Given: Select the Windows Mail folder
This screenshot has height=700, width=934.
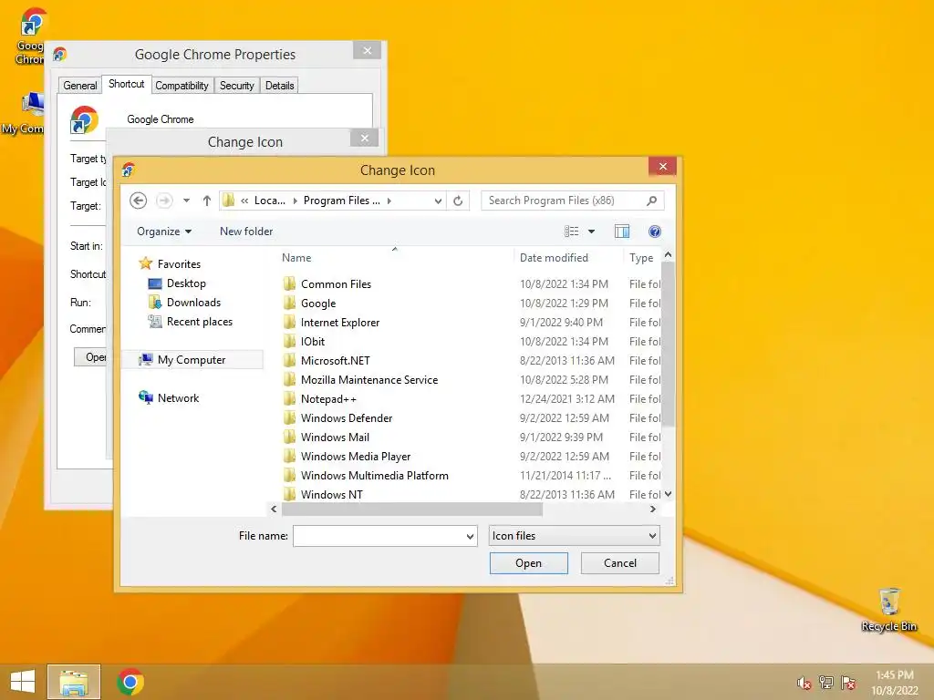Looking at the screenshot, I should pos(471,437).
